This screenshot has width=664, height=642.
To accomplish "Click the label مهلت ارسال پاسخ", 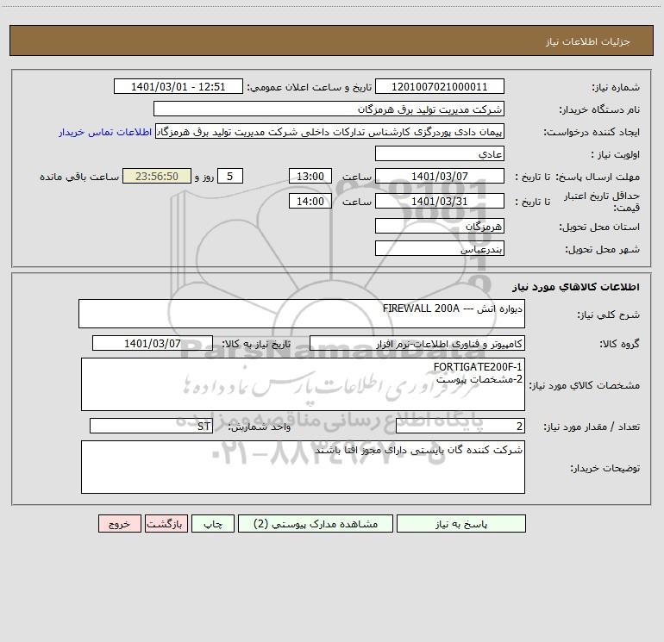I will (598, 177).
